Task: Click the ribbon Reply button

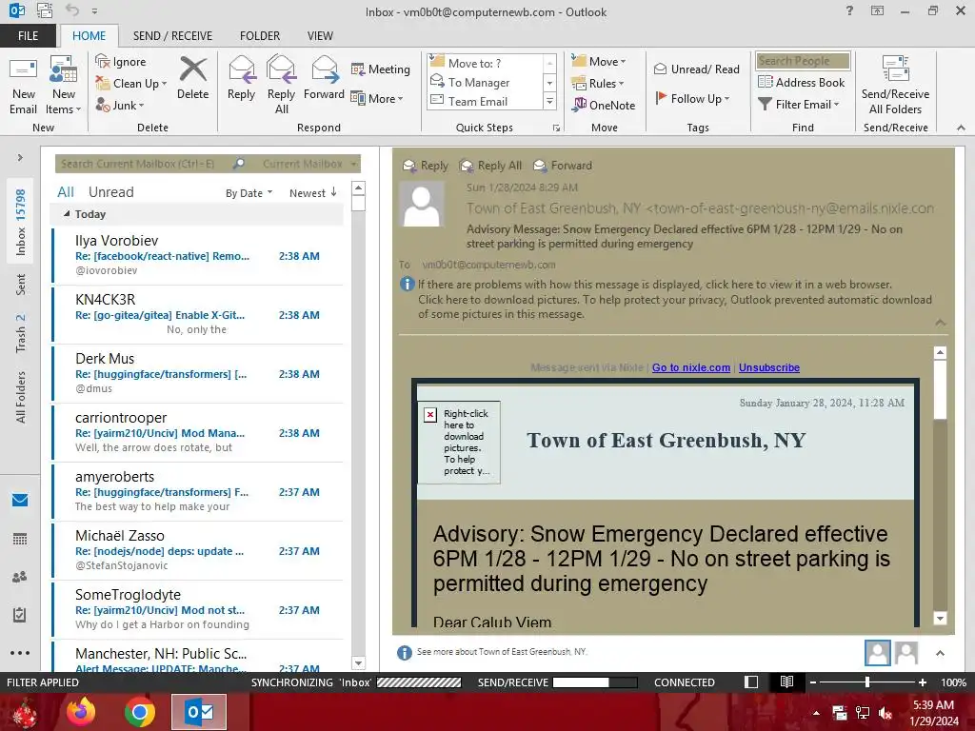Action: 241,78
